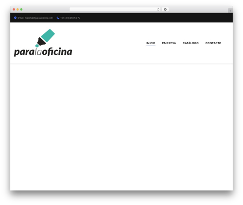Minimize the window with the yellow button
The width and height of the screenshot is (243, 205).
click(17, 10)
